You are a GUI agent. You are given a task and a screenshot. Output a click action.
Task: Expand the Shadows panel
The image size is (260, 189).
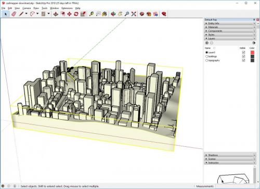pos(230,155)
